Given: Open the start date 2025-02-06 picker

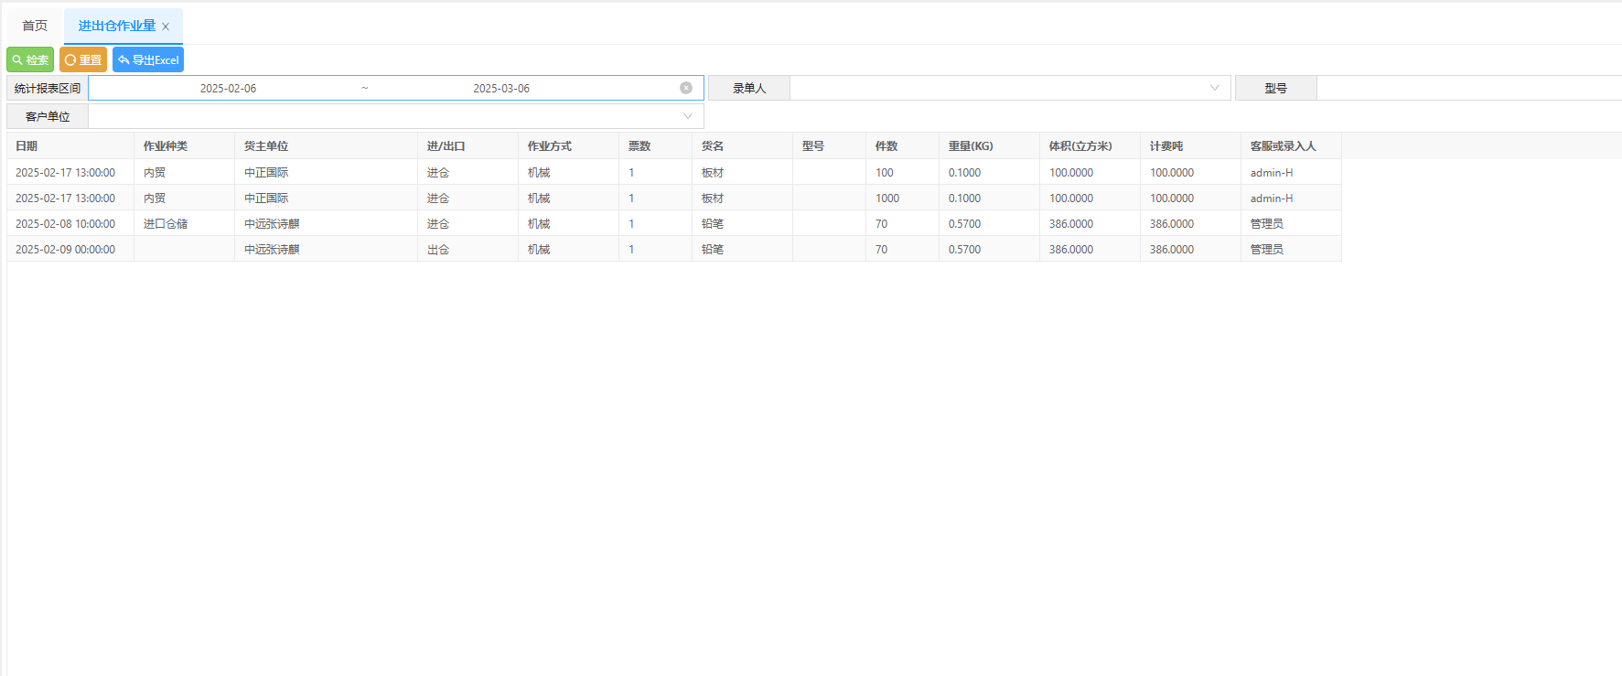Looking at the screenshot, I should (228, 89).
